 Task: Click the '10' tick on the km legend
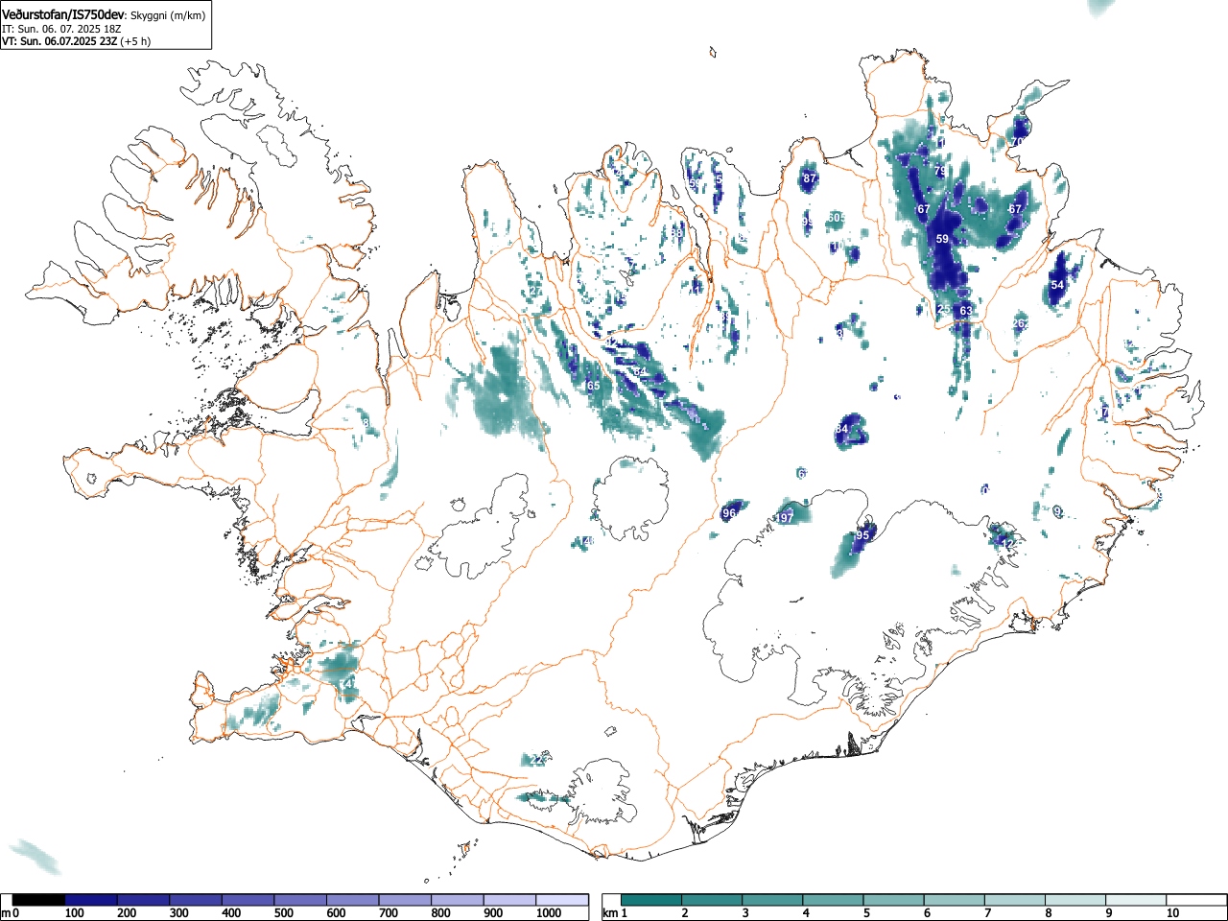(x=1172, y=913)
